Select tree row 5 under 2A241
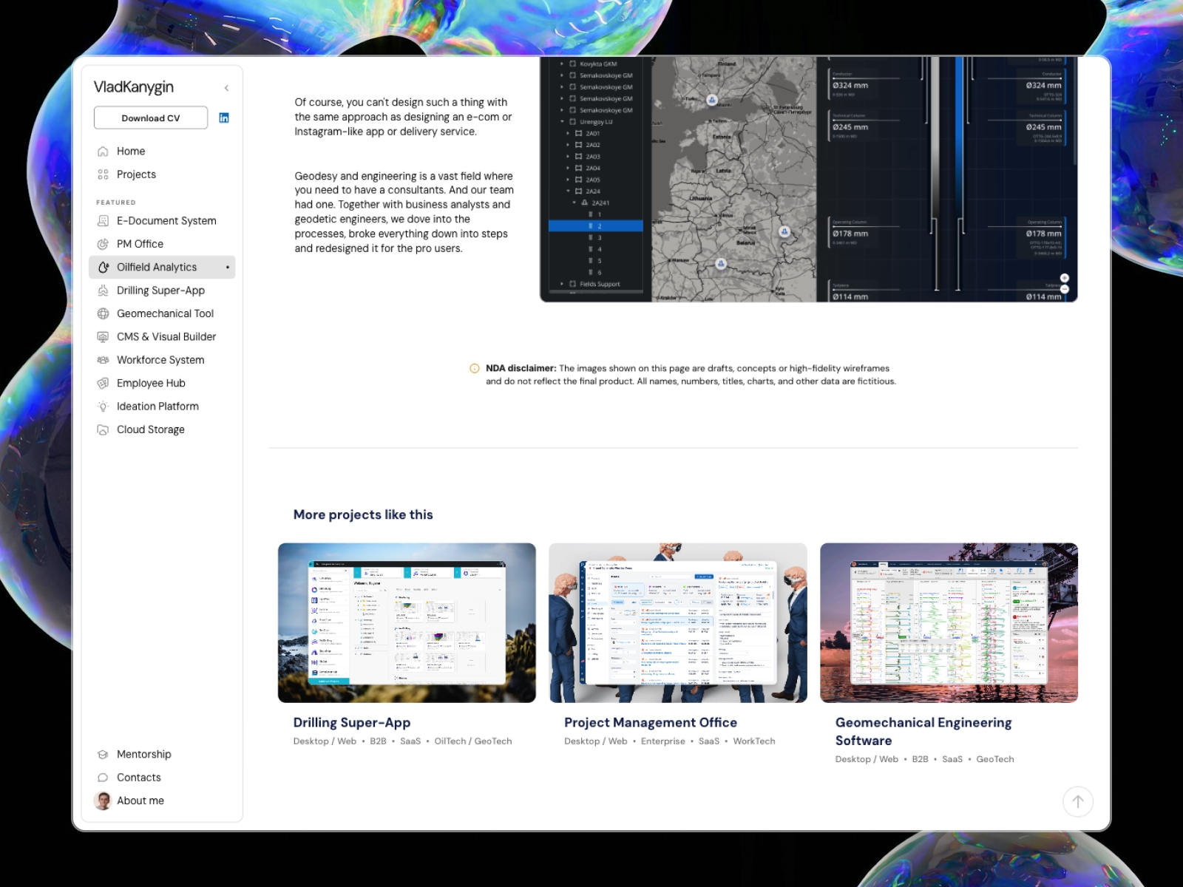The height and width of the screenshot is (887, 1183). [x=596, y=261]
